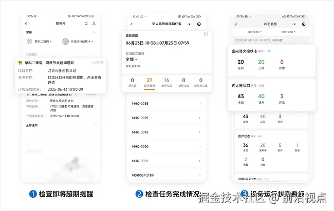Open 设备运行状态 card title
Viewport: 334px width, 211px height.
tap(247, 179)
